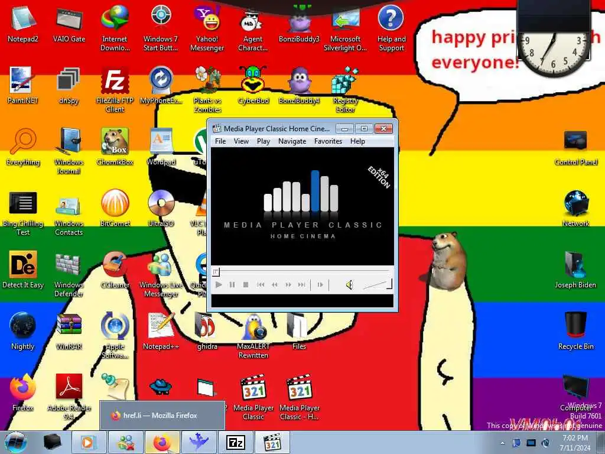Click the seek bar in the player
This screenshot has width=605, height=454.
coord(302,272)
